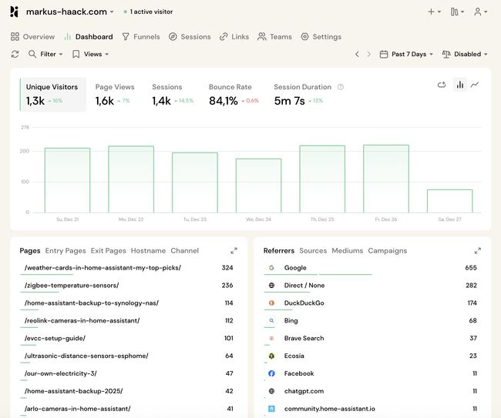This screenshot has height=418, width=501.
Task: Select the Bounce Rate metric
Action: coord(234,95)
